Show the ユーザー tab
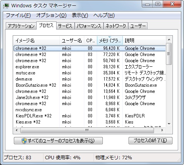This screenshot has height=165, width=184. 138,26
